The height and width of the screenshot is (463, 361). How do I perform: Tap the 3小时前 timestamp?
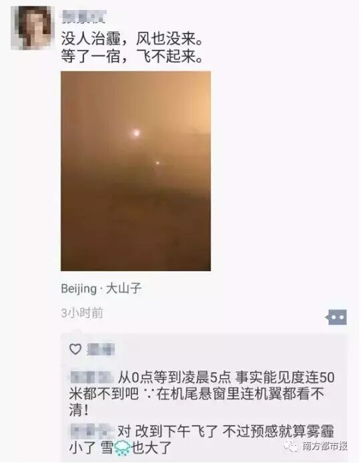(x=81, y=313)
